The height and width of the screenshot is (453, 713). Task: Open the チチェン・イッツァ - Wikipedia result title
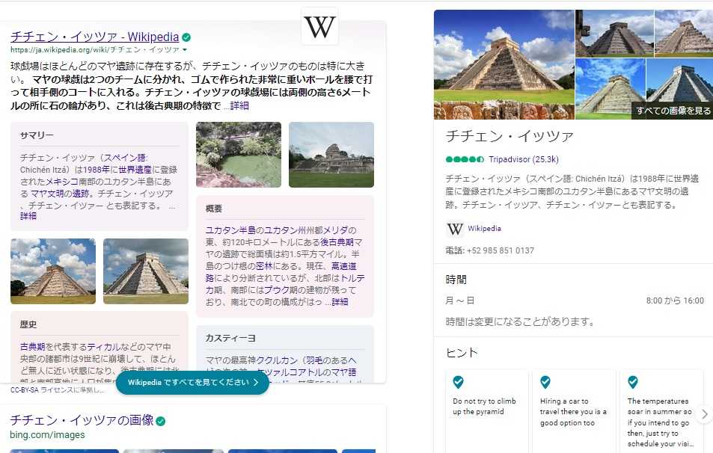point(94,37)
